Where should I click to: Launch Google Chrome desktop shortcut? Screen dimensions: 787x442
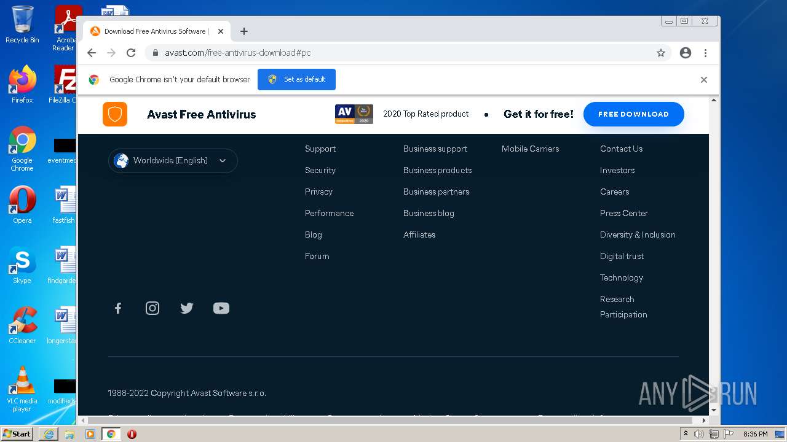[x=22, y=149]
